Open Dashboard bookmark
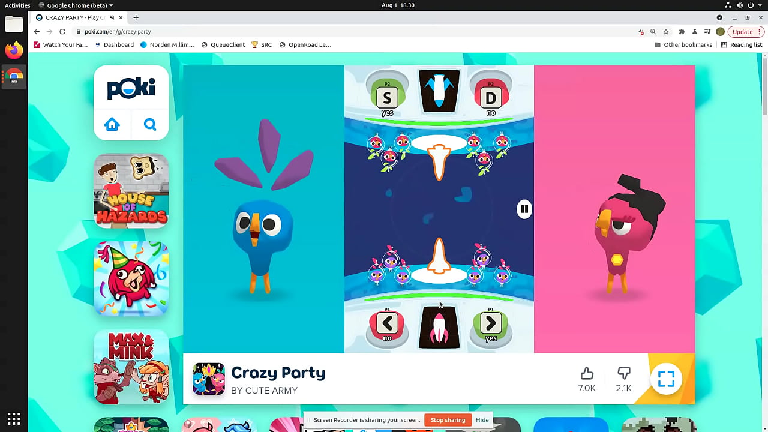This screenshot has width=768, height=432. (114, 44)
